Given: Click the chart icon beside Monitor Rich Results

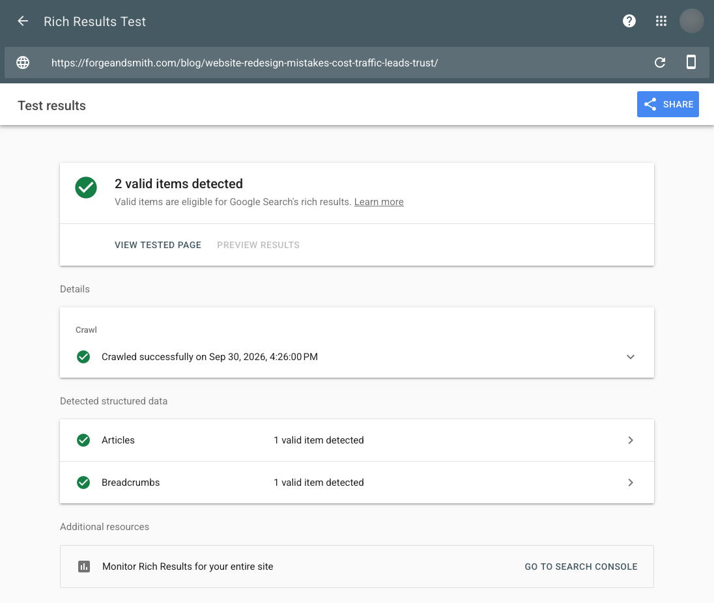Looking at the screenshot, I should tap(84, 567).
